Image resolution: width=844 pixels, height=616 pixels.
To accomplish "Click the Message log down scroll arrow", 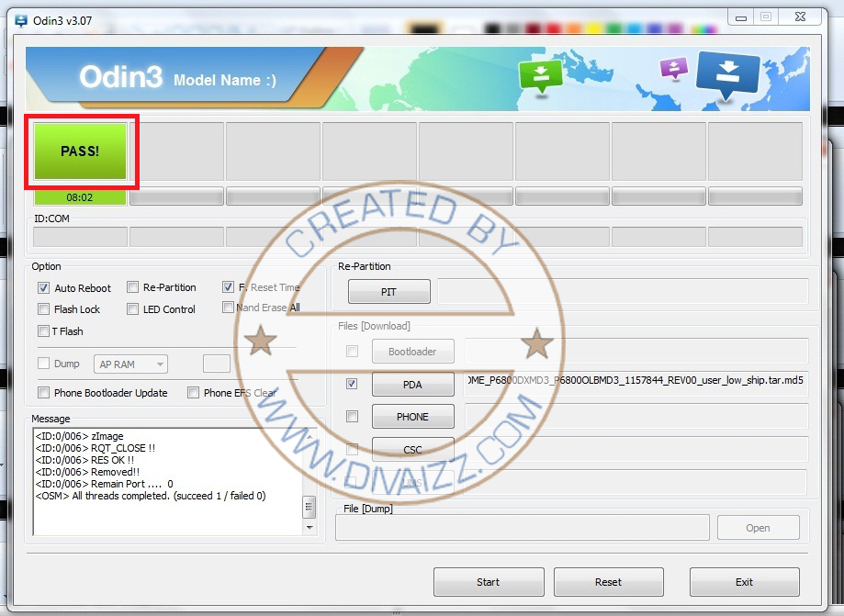I will point(309,528).
